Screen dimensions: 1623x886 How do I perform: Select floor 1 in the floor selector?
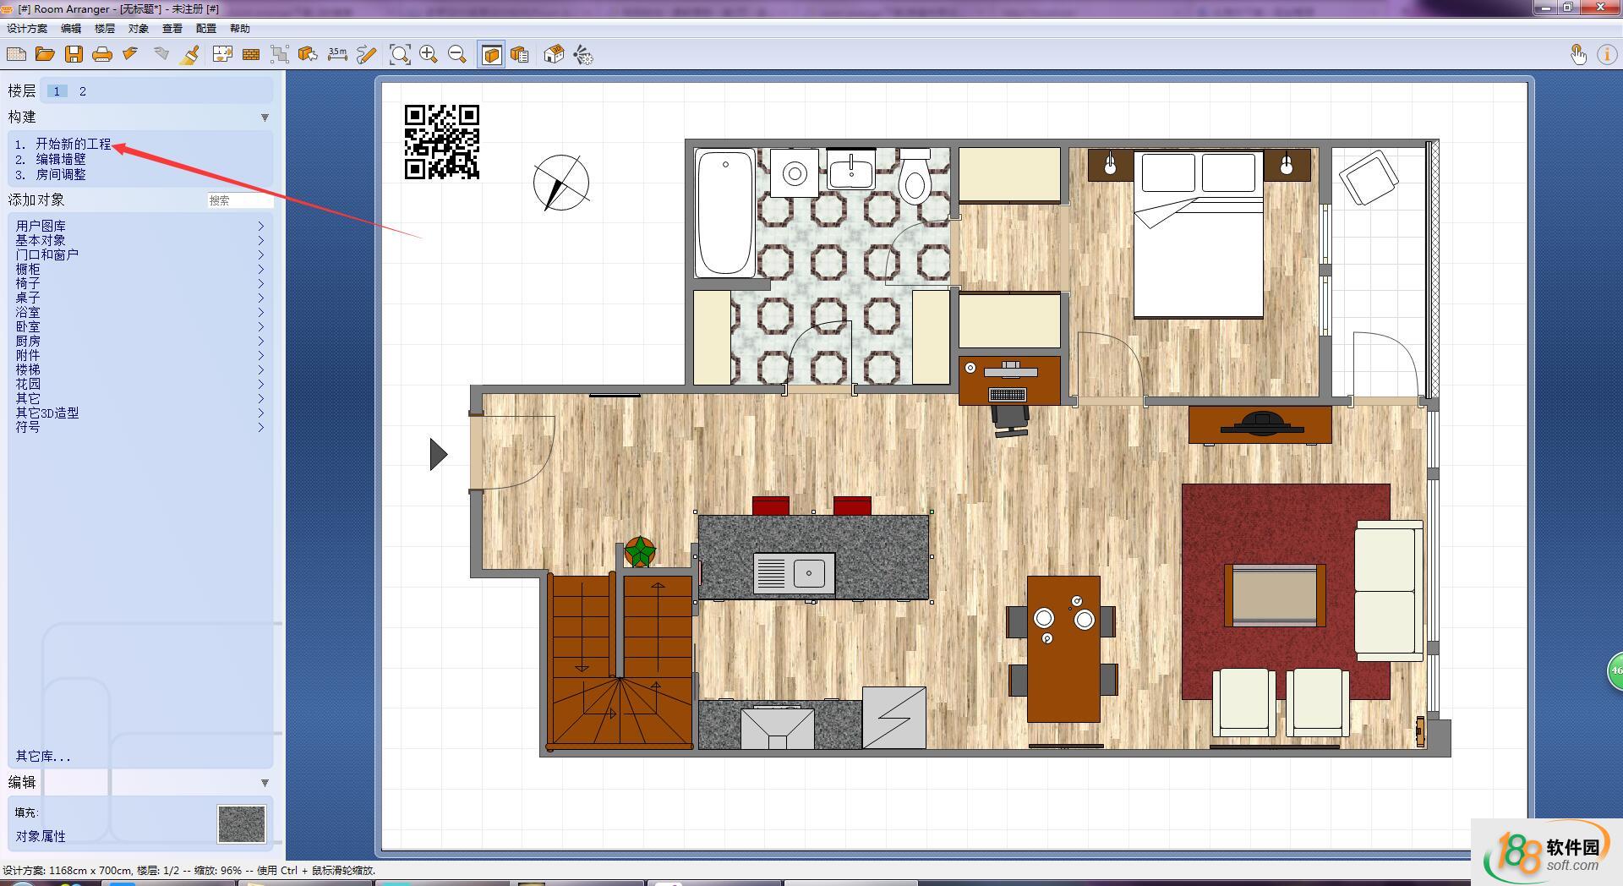point(57,91)
